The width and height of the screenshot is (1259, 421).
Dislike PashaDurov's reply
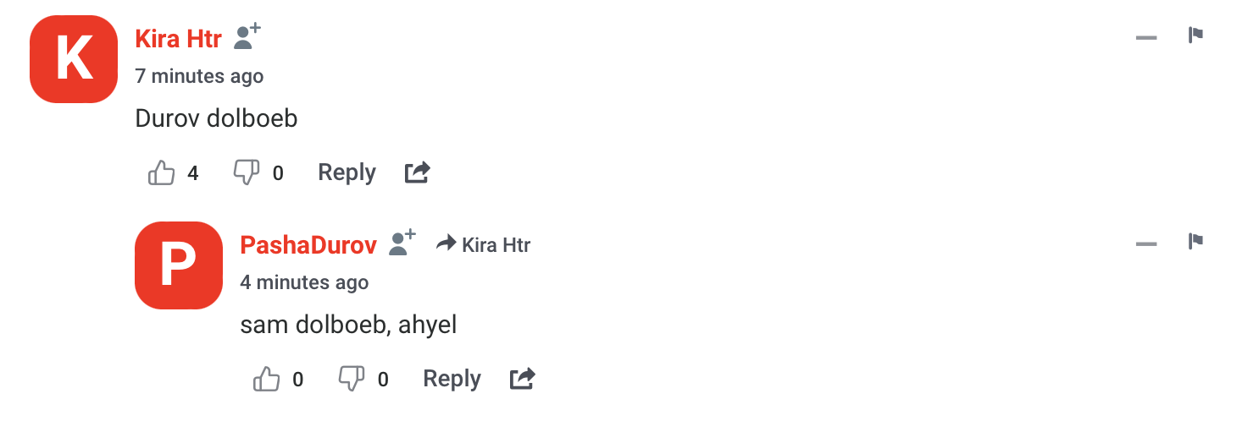tap(352, 380)
